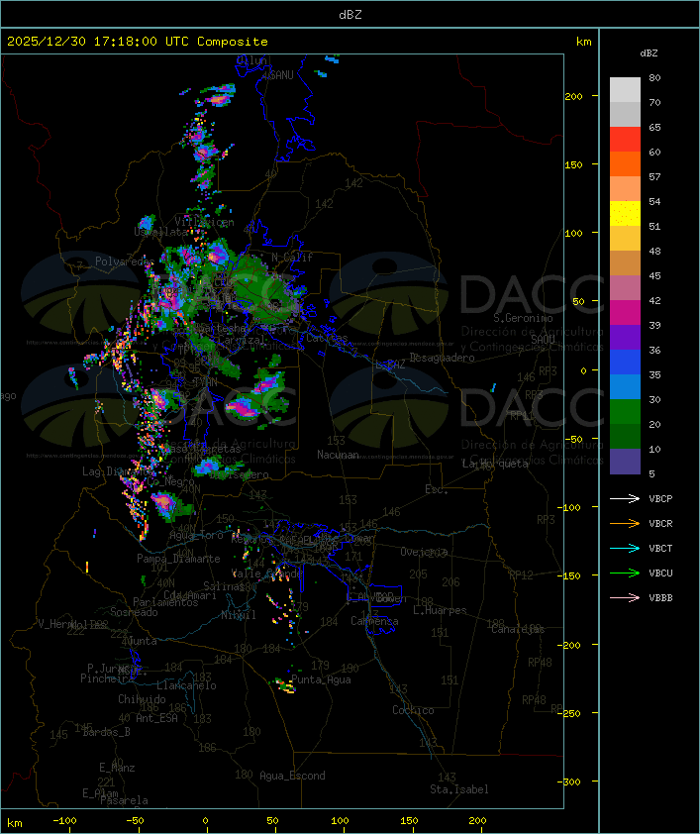Click the Sosneado place label
Image resolution: width=700 pixels, height=834 pixels.
click(134, 612)
